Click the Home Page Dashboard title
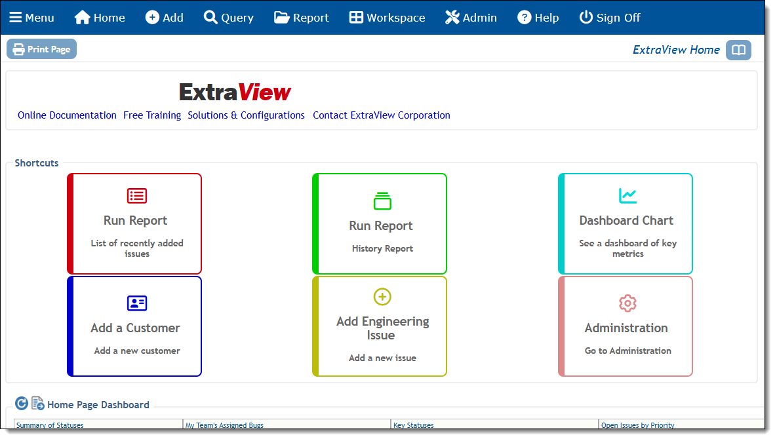 98,405
